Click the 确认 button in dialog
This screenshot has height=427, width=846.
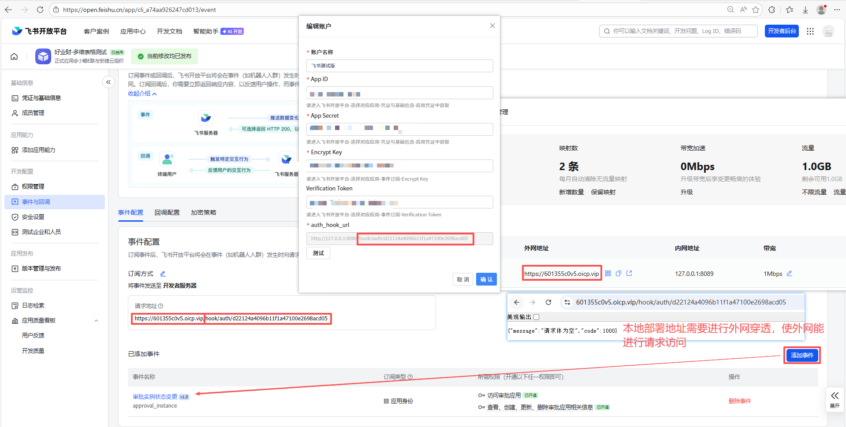(x=486, y=279)
